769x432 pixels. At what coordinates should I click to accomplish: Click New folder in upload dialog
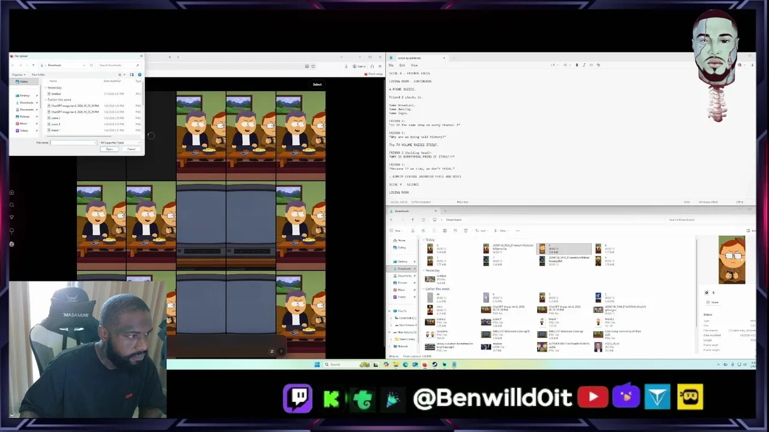[x=38, y=74]
